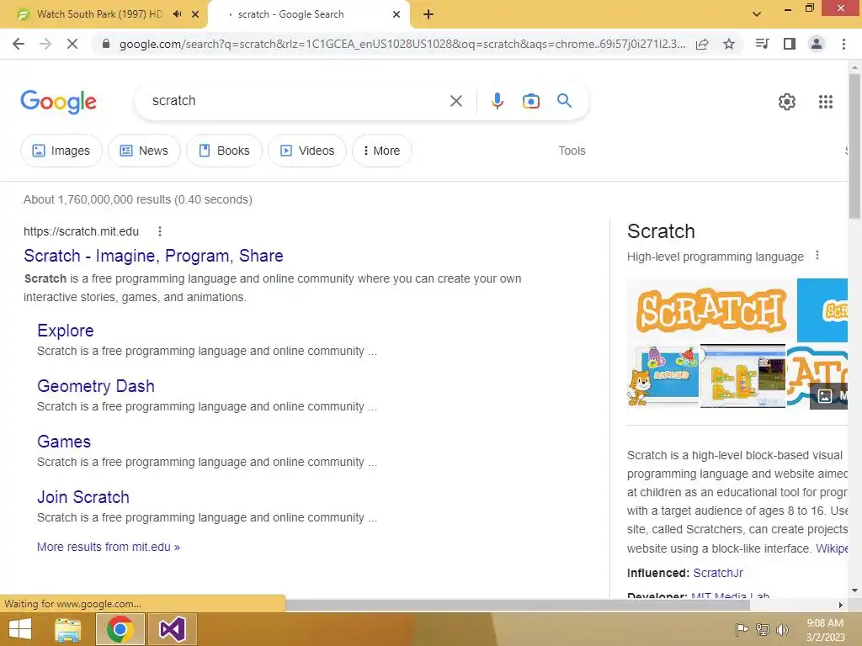This screenshot has width=862, height=646.
Task: Click the blue search magnifier
Action: 564,101
